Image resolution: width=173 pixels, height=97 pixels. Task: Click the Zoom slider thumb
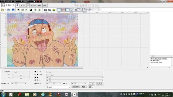click(x=16, y=72)
